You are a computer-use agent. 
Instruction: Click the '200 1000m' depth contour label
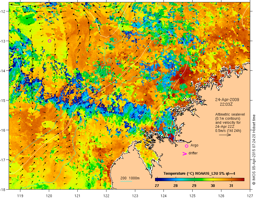[130, 178]
